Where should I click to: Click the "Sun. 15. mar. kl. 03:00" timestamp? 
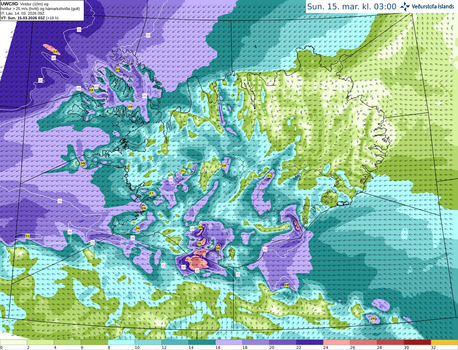352,6
